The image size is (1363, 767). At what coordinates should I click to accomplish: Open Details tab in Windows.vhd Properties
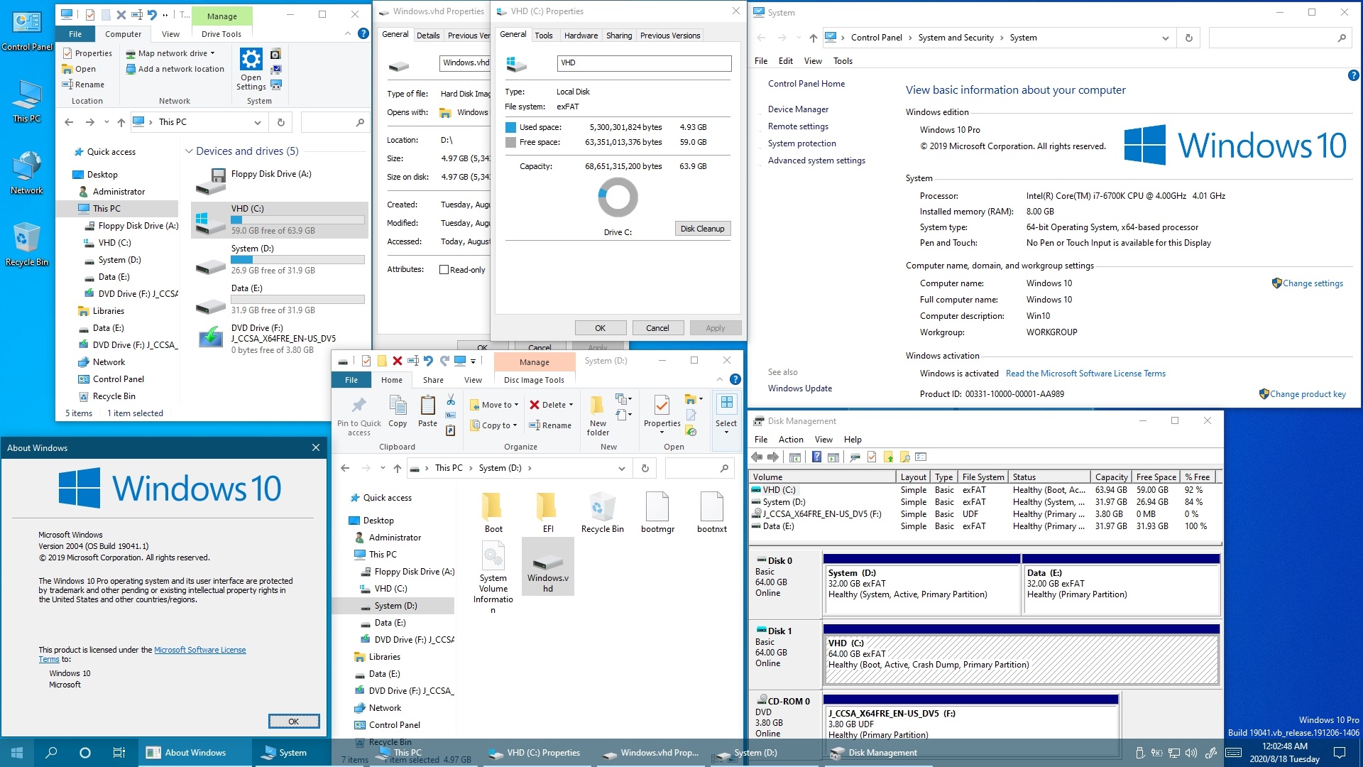428,36
